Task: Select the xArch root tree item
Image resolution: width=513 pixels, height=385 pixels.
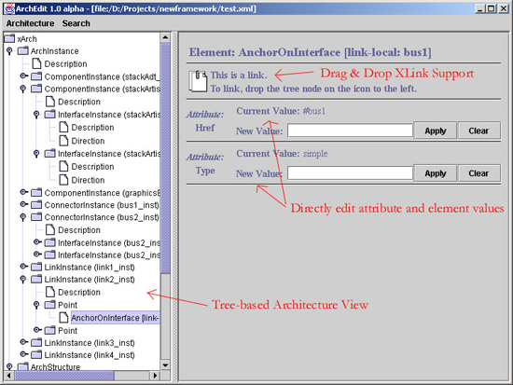Action: [27, 39]
